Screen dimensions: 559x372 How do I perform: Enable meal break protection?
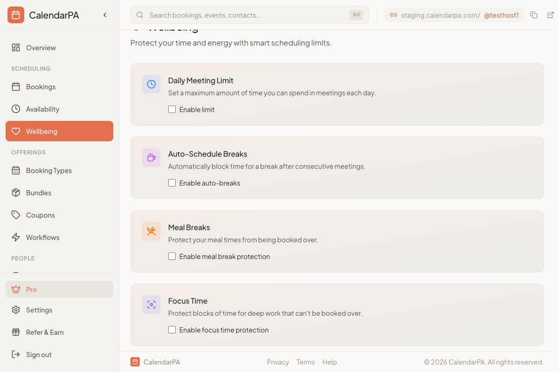click(172, 256)
